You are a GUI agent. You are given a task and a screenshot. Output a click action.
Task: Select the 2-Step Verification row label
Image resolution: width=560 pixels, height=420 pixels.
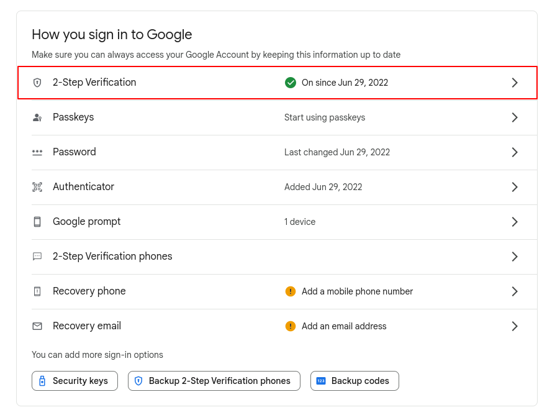[94, 82]
